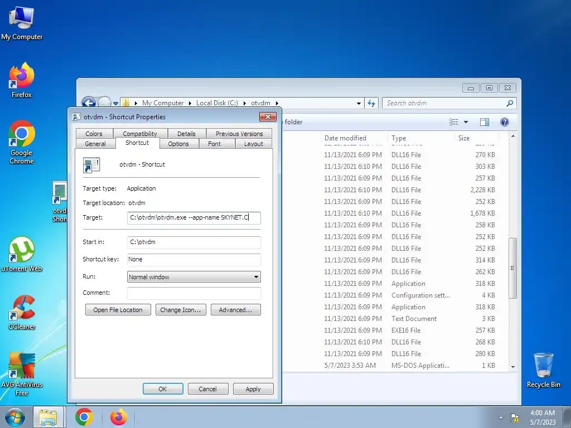Open the Details tab

(x=186, y=134)
